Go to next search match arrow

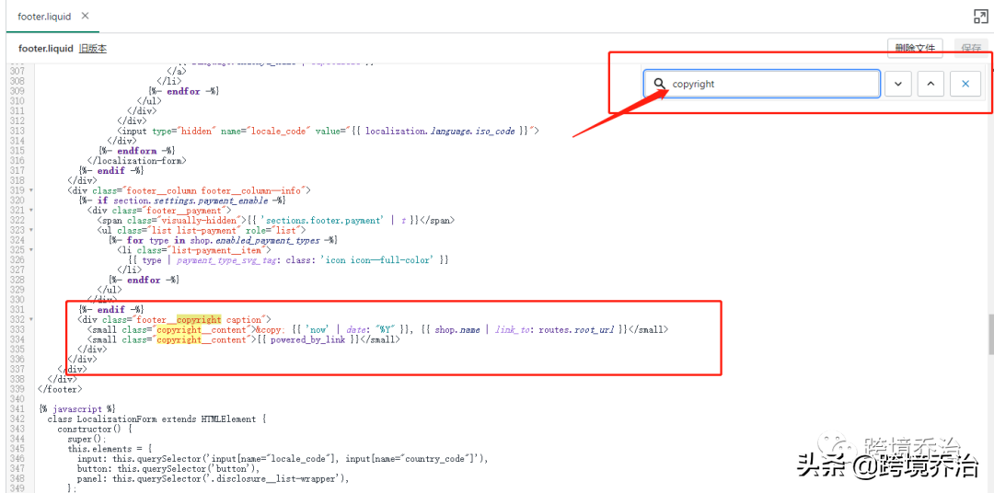point(898,84)
